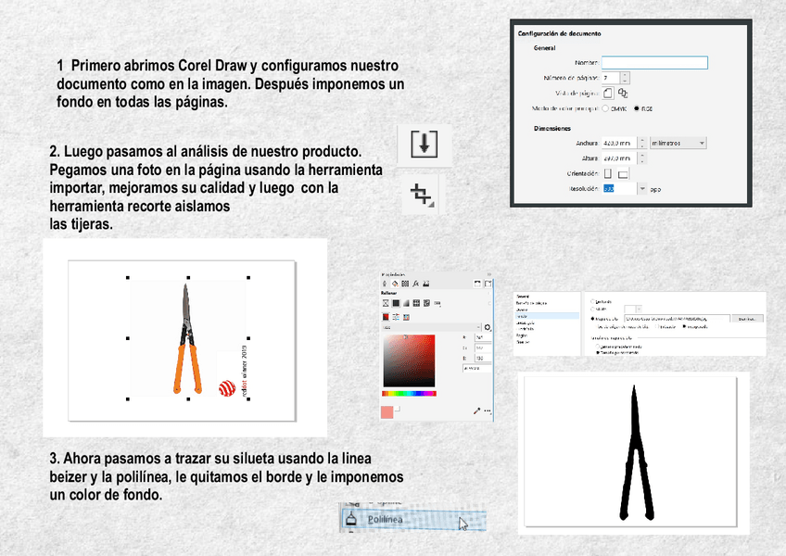This screenshot has width=786, height=556.
Task: Select the Bitmap pattern fill icon
Action: (x=426, y=303)
